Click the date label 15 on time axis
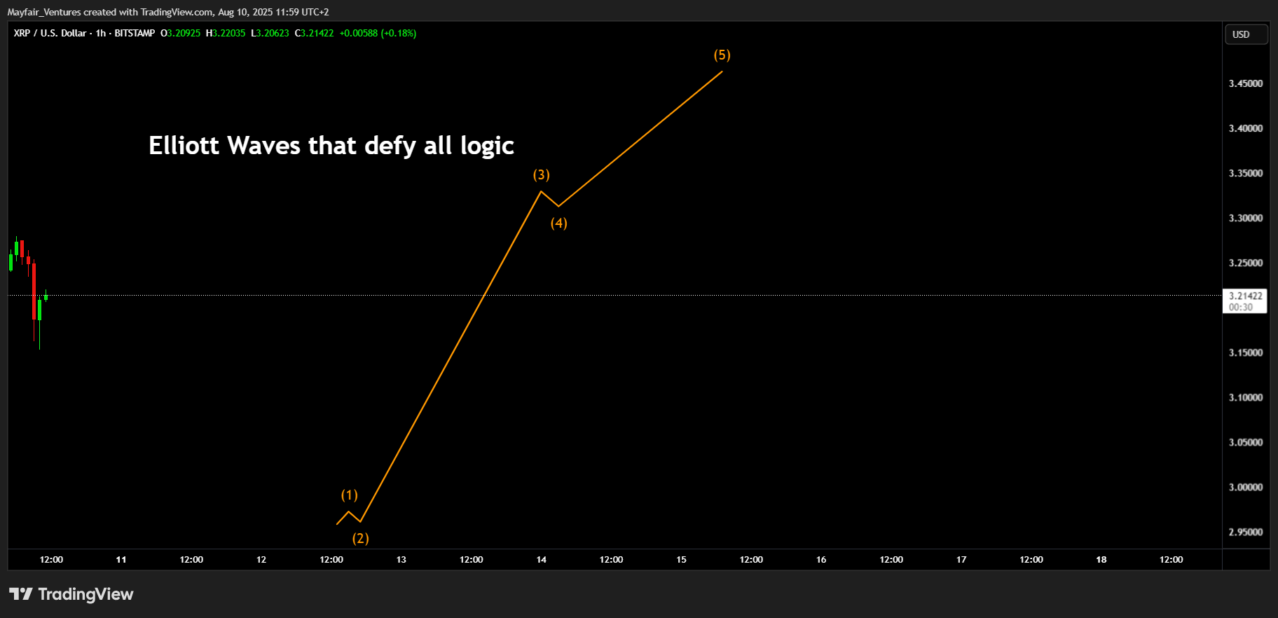Image resolution: width=1278 pixels, height=618 pixels. click(x=681, y=559)
